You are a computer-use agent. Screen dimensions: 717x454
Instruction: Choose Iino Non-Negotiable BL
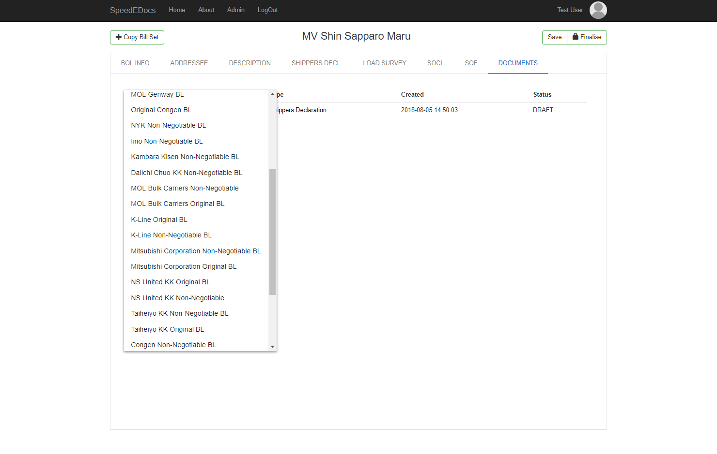[x=196, y=142]
